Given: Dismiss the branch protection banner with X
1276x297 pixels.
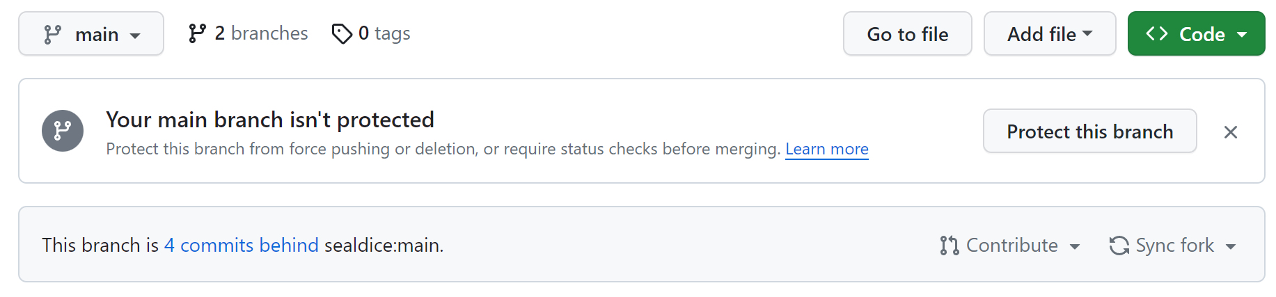Looking at the screenshot, I should pyautogui.click(x=1230, y=132).
